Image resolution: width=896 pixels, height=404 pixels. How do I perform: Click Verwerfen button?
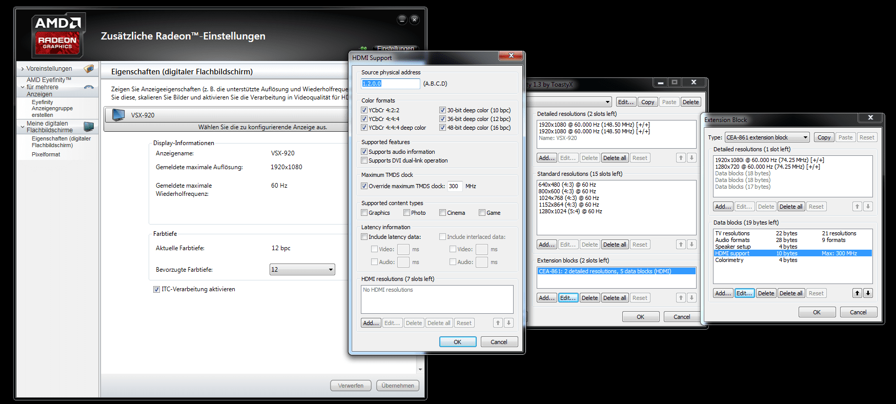351,386
